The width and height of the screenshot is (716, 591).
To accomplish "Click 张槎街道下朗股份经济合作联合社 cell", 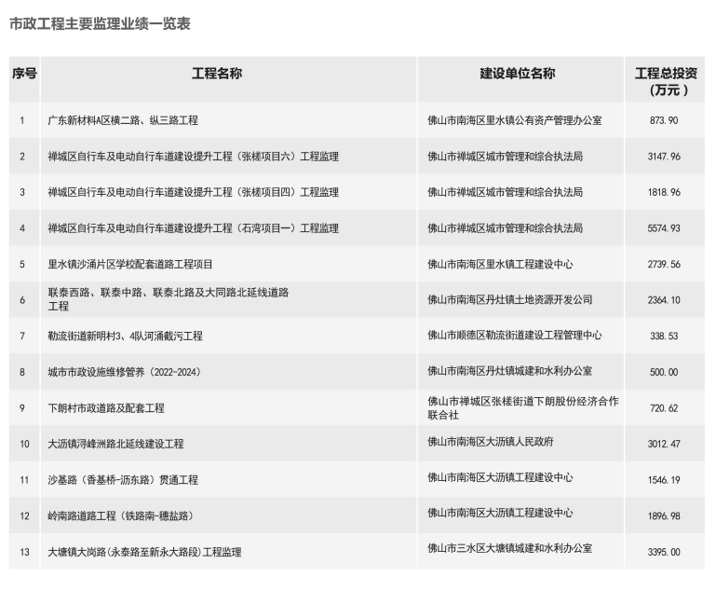I will point(523,408).
